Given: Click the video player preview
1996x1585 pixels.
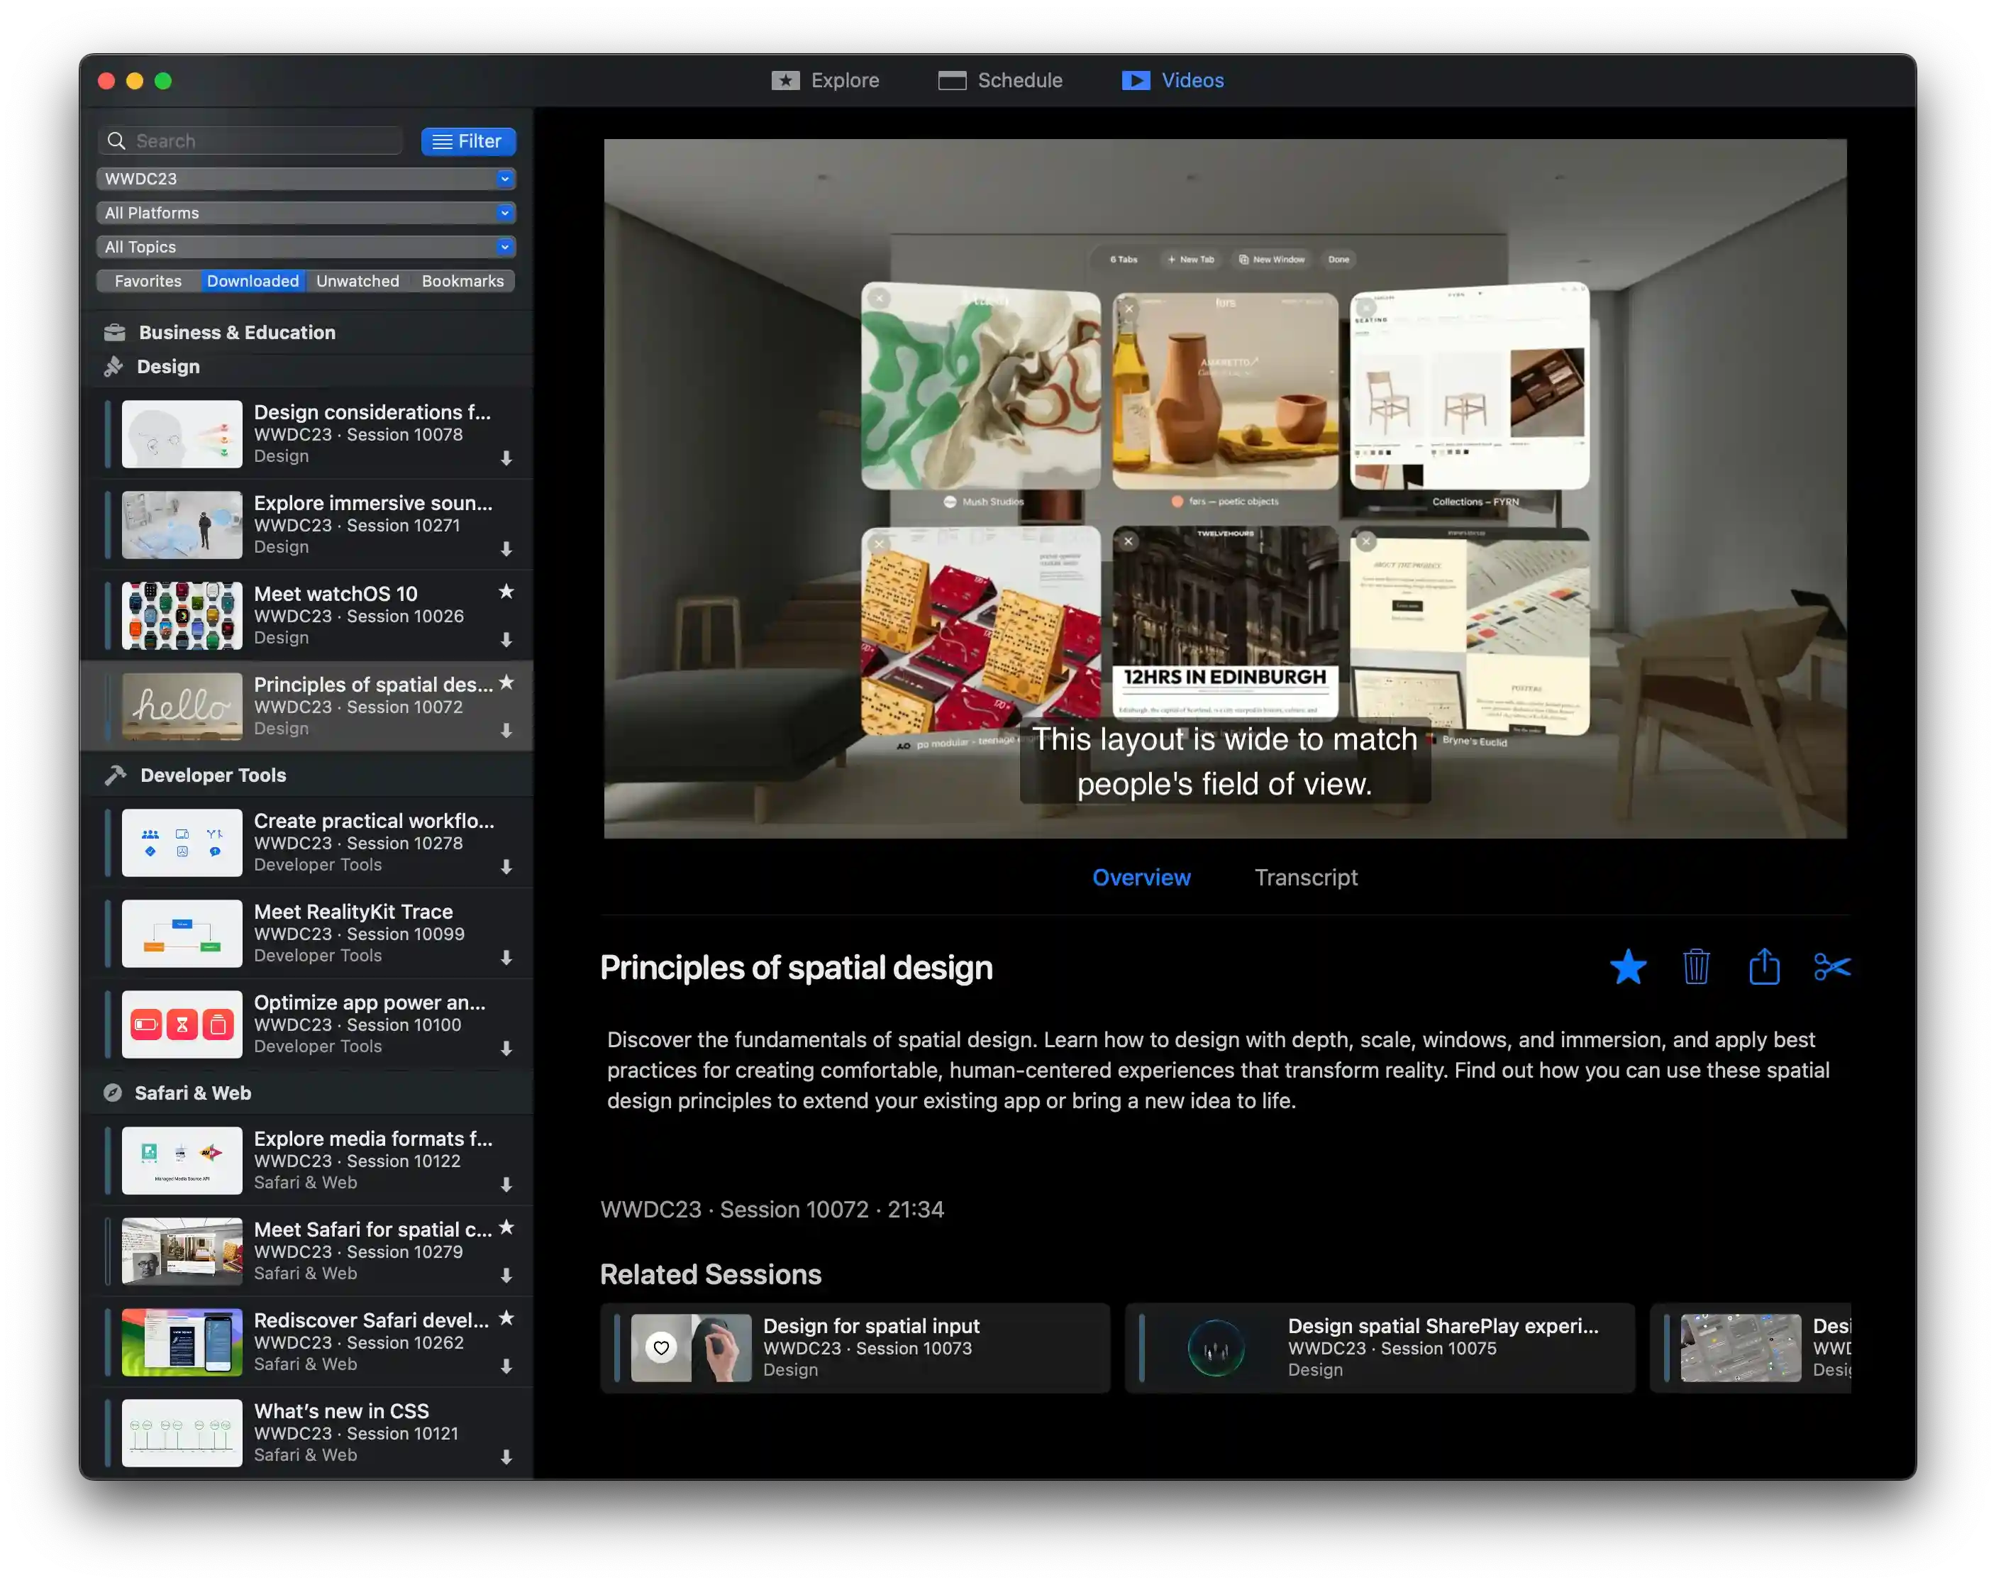Looking at the screenshot, I should pos(1225,489).
